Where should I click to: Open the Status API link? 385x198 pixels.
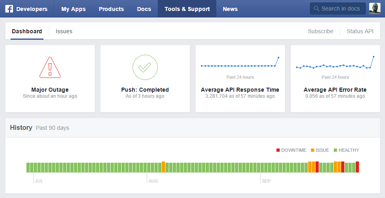[360, 31]
